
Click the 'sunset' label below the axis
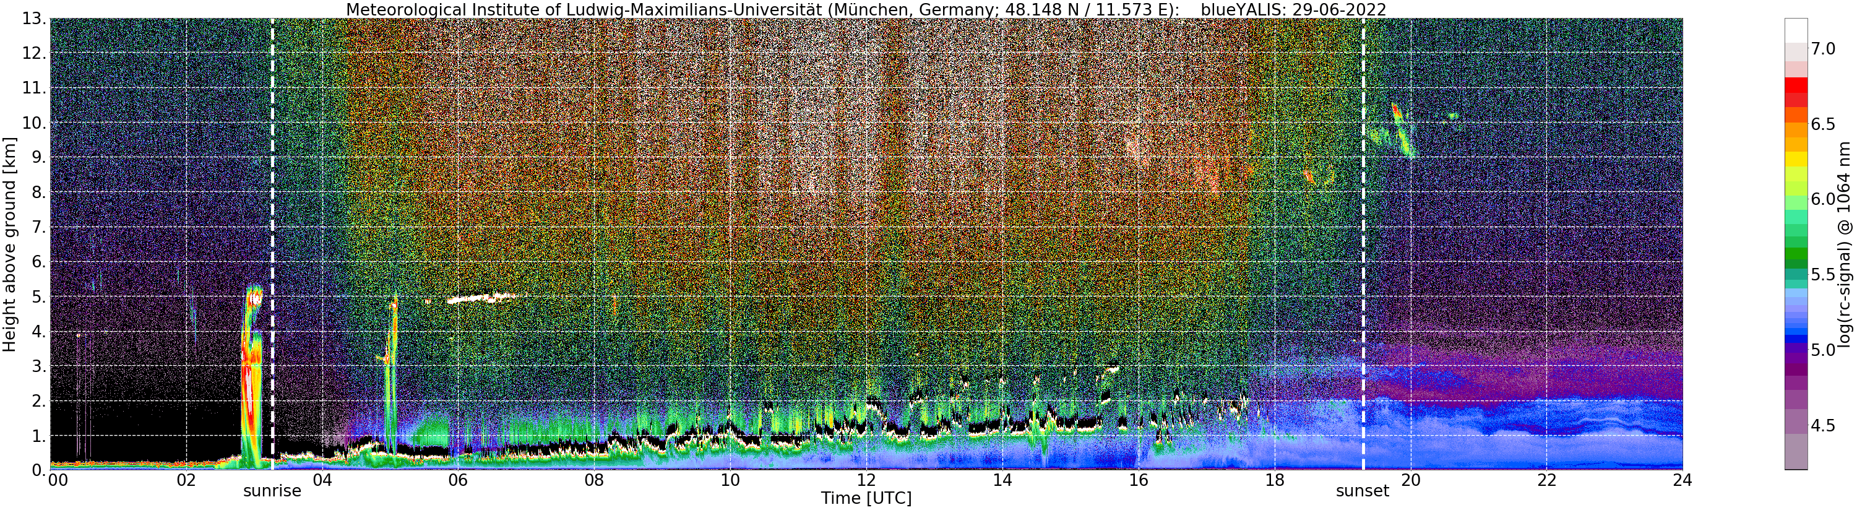pyautogui.click(x=1363, y=491)
